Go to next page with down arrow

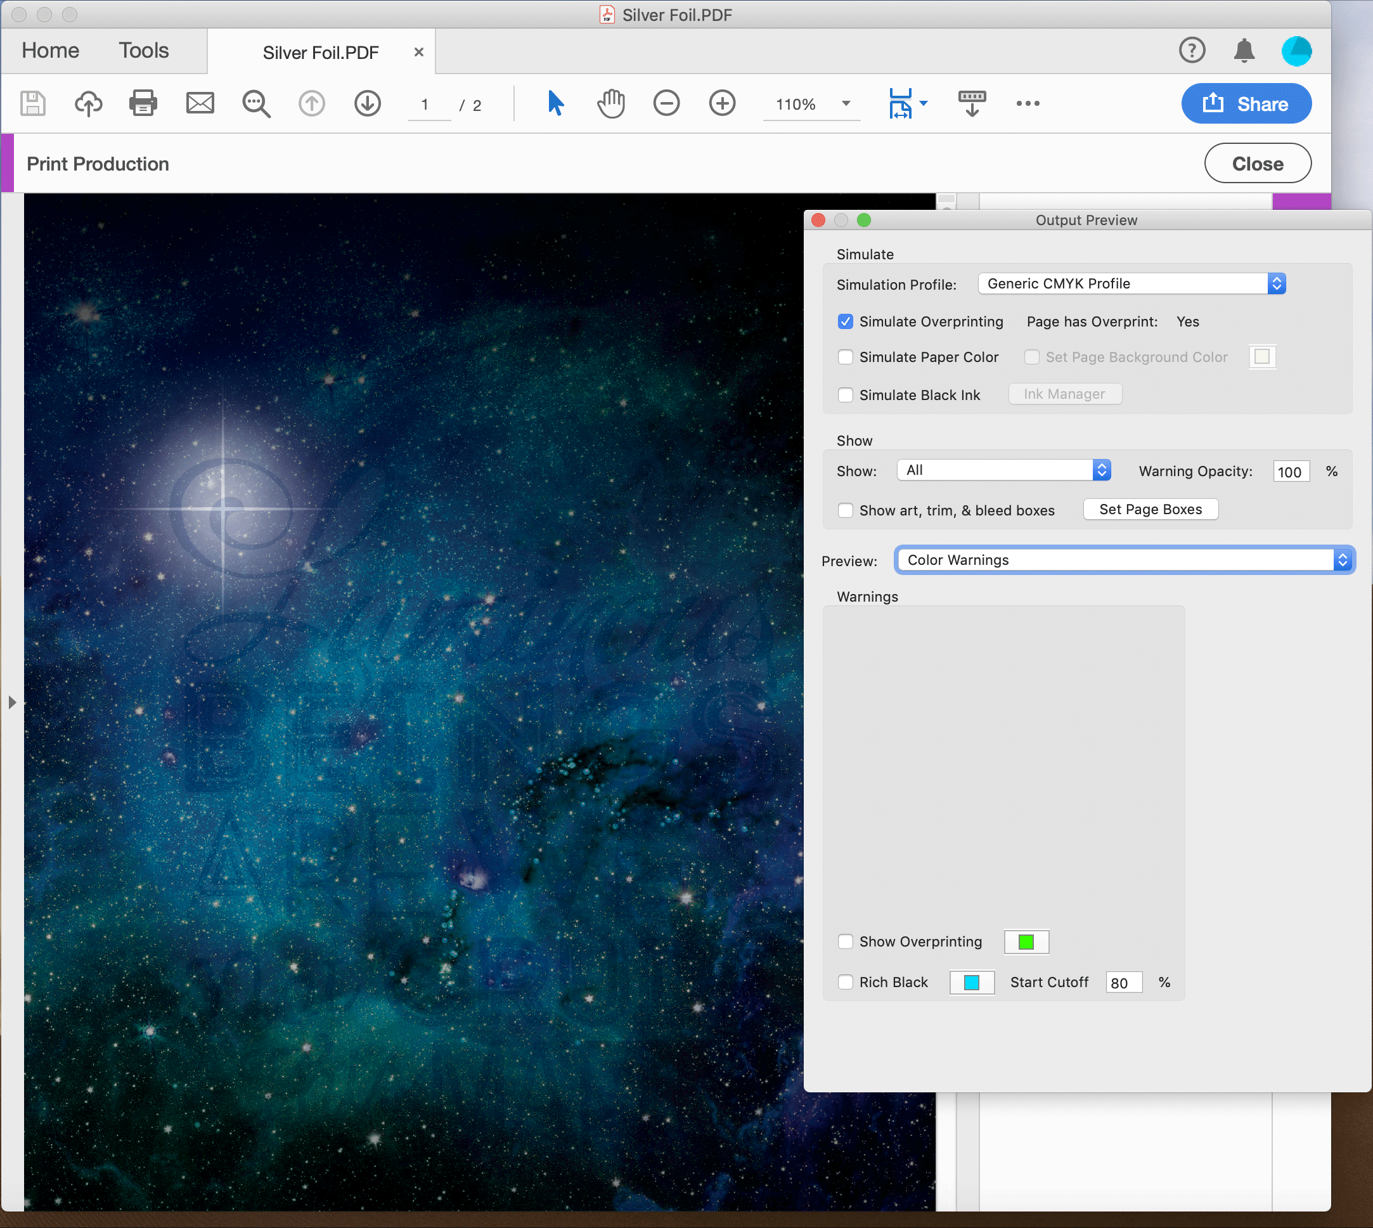click(368, 104)
